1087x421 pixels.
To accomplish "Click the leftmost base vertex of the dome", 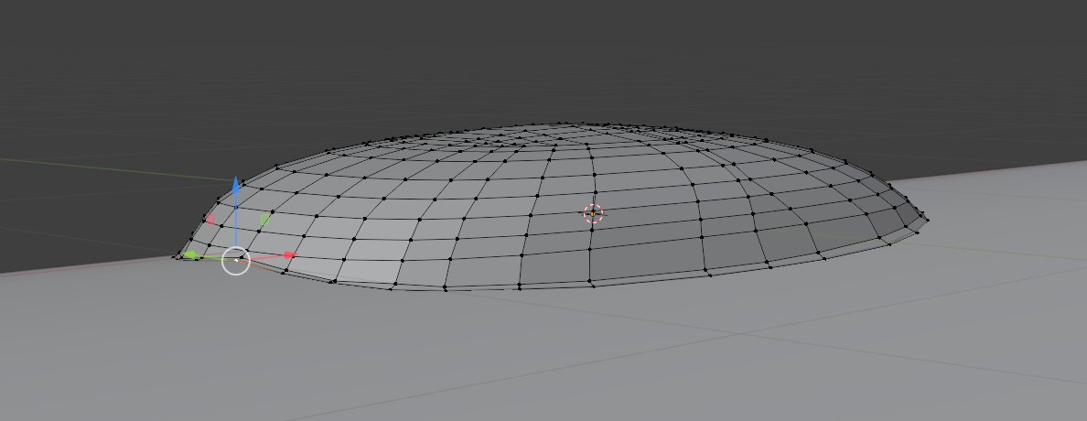I will 177,258.
